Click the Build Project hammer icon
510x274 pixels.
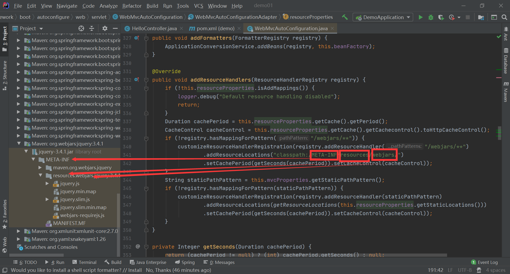pos(345,17)
